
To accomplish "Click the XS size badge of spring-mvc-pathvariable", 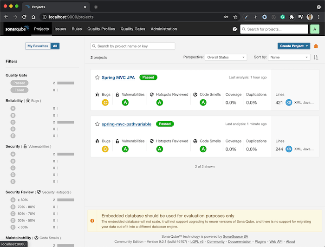I will pyautogui.click(x=289, y=149).
